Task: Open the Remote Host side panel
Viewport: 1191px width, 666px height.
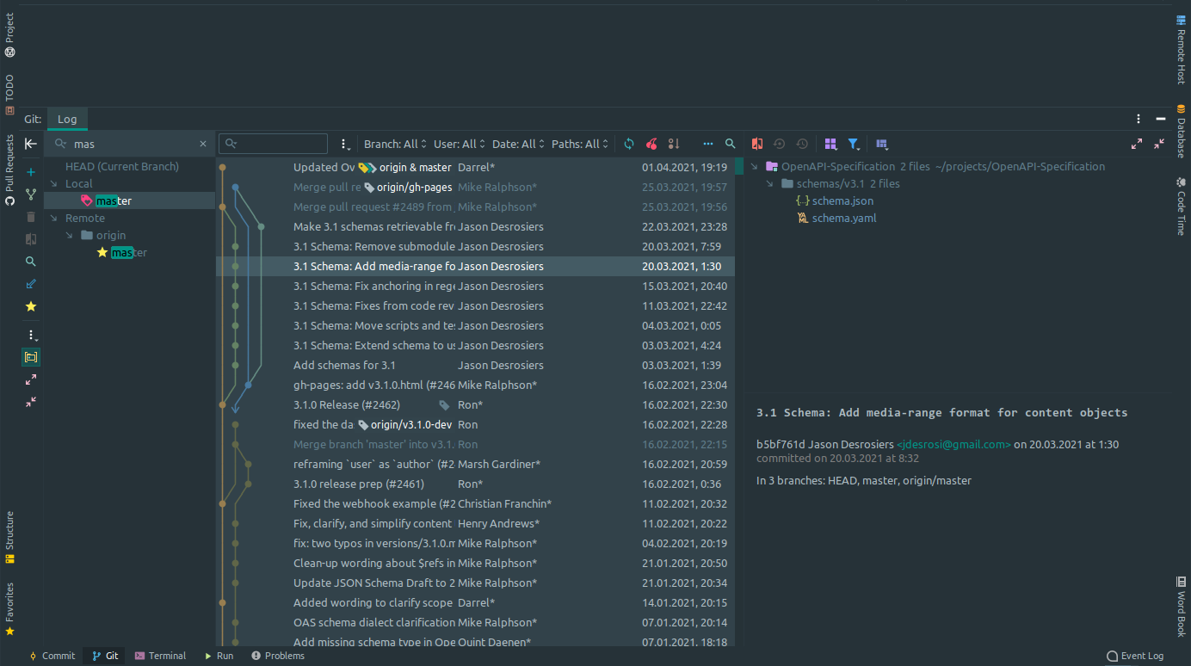Action: coord(1181,48)
